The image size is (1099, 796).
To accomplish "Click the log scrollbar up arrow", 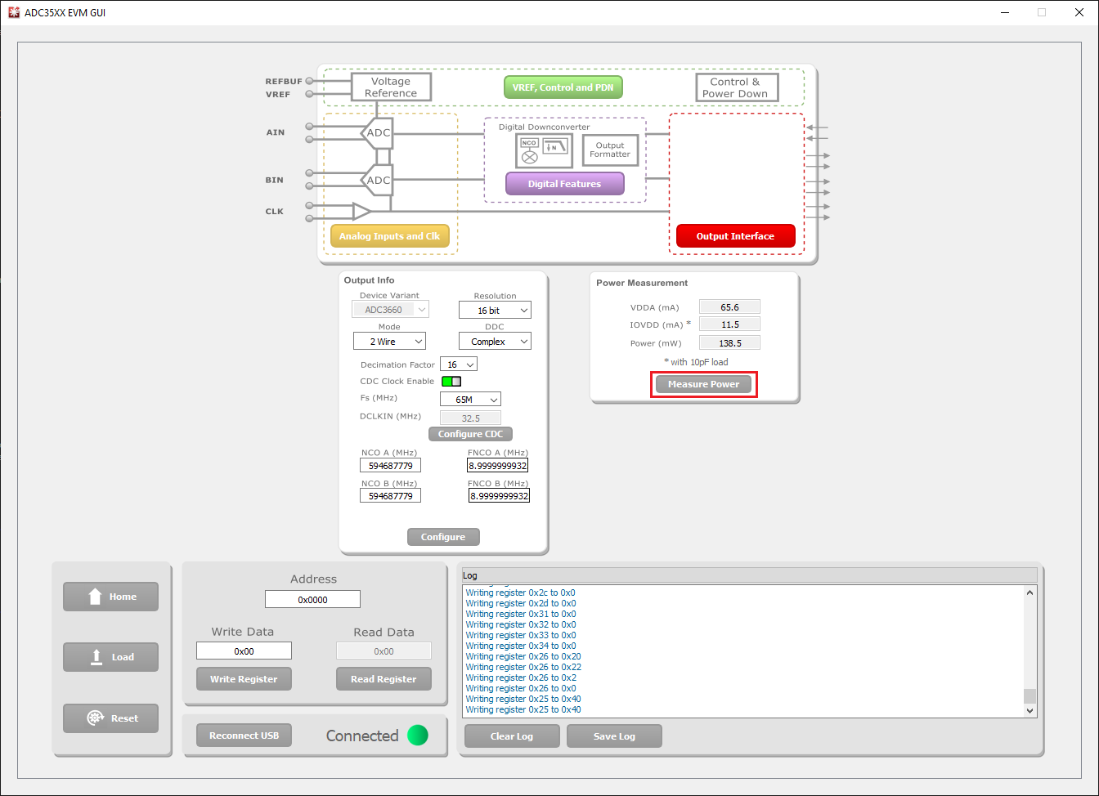I will point(1029,593).
